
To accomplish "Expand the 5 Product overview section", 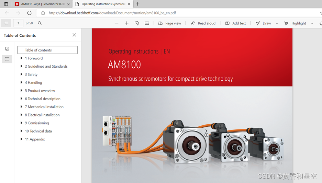I will pos(21,91).
